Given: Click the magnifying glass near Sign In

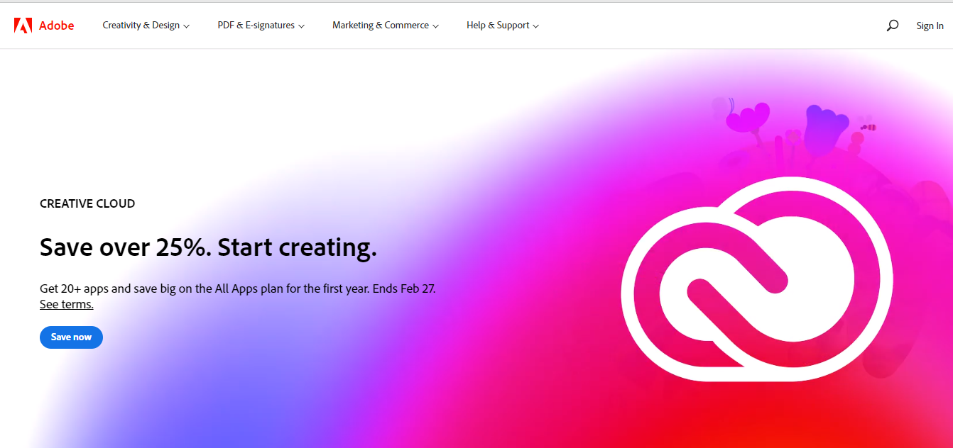Looking at the screenshot, I should click(x=892, y=25).
